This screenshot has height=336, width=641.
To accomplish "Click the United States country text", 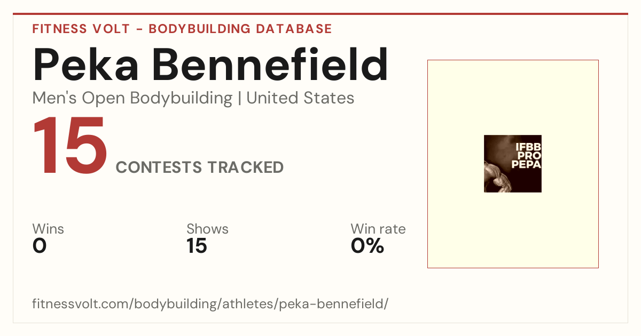I will point(300,98).
